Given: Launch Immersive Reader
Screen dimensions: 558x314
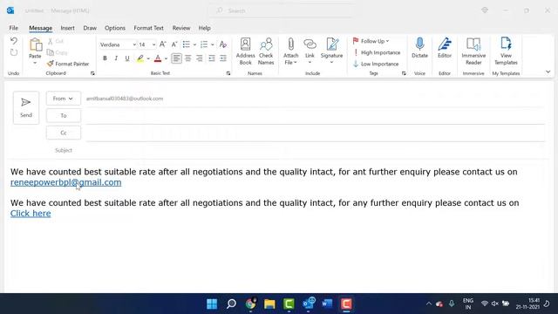Looking at the screenshot, I should 473,51.
